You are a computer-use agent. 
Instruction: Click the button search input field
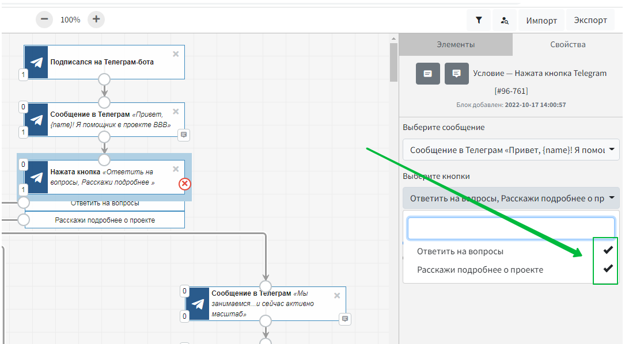[511, 228]
